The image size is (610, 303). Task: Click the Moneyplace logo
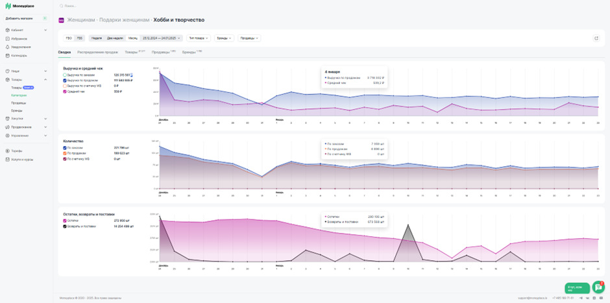(19, 6)
